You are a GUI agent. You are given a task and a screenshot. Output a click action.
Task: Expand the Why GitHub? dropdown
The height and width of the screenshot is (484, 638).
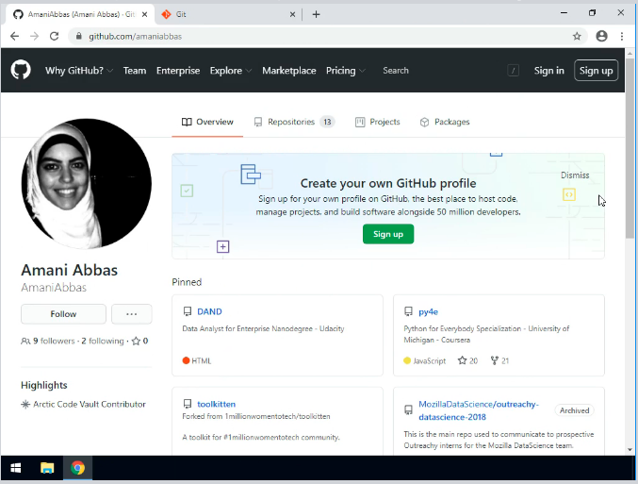79,71
